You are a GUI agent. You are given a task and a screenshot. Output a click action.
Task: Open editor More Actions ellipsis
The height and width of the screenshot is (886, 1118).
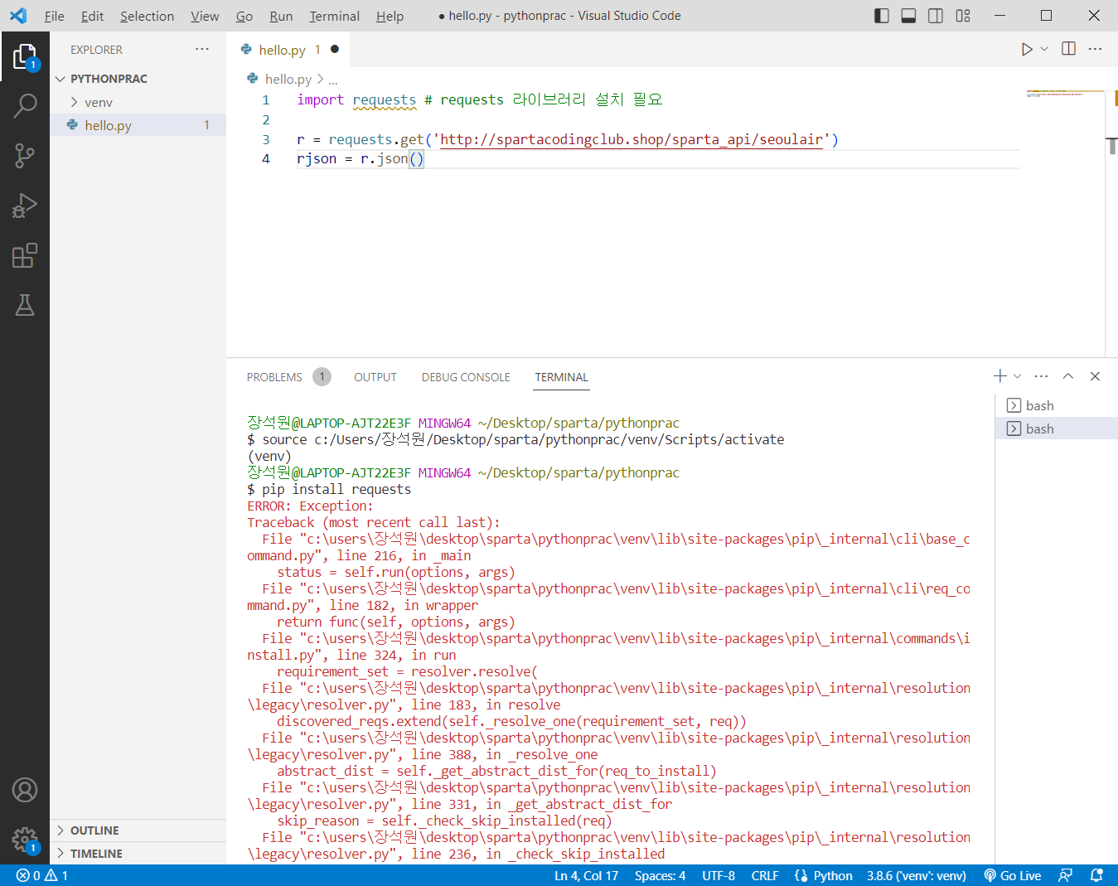(x=1096, y=49)
